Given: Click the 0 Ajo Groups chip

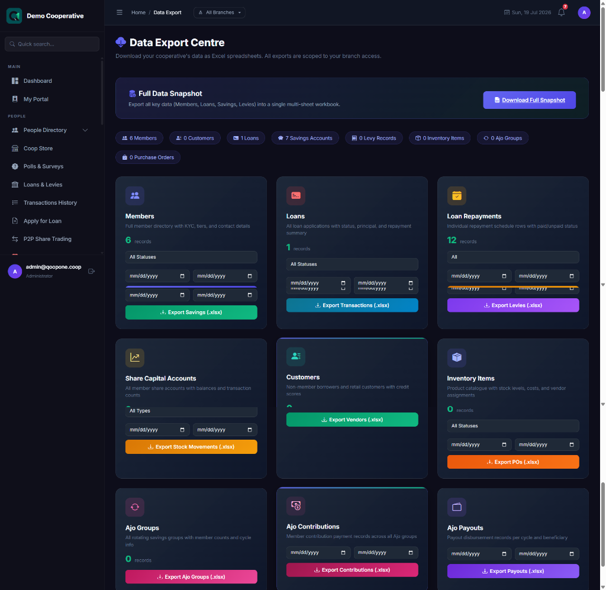Looking at the screenshot, I should 502,138.
